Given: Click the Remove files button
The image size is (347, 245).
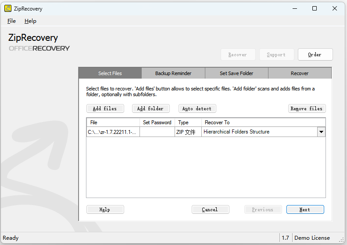Looking at the screenshot, I should tap(307, 108).
